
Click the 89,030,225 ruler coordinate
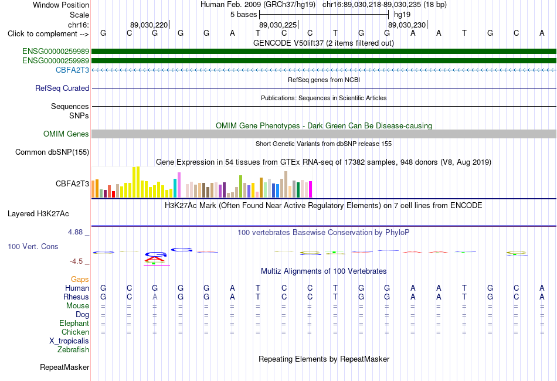278,25
